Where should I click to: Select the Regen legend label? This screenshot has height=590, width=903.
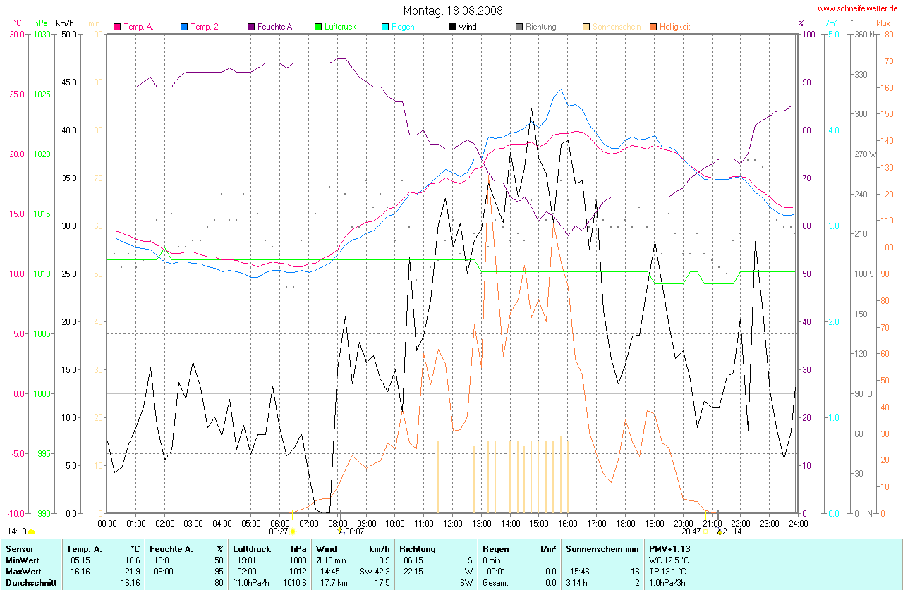(403, 27)
